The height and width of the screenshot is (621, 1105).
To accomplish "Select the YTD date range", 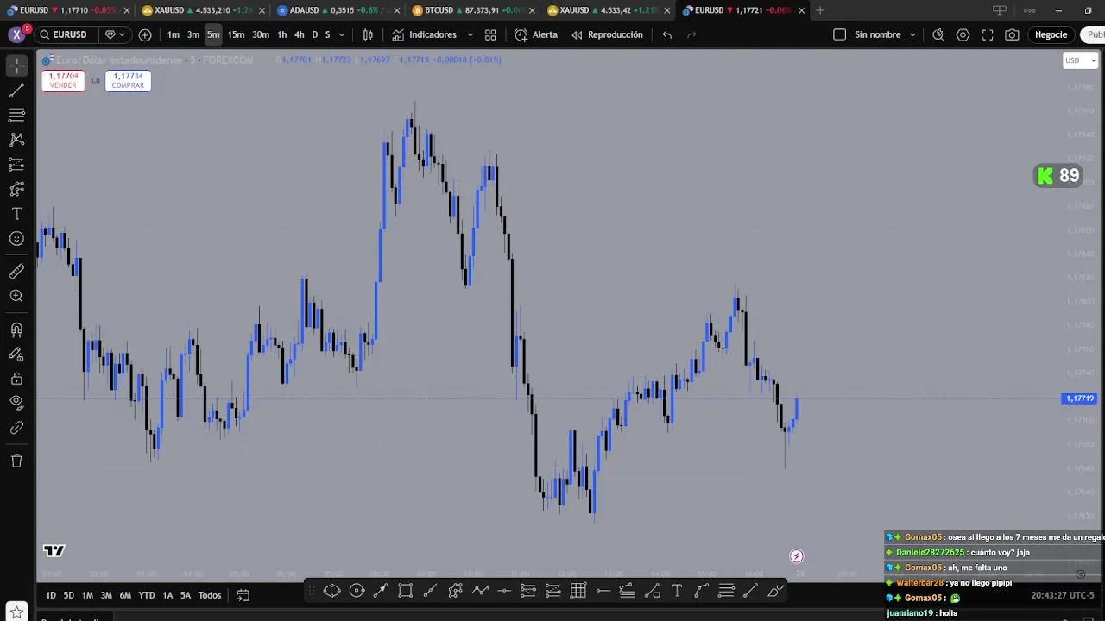I will pos(147,595).
